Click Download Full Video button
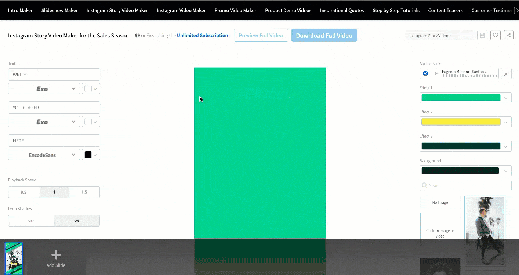This screenshot has height=275, width=519. point(324,35)
